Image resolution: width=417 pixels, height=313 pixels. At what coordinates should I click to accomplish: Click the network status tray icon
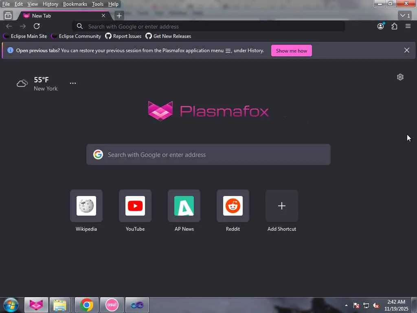(x=366, y=305)
